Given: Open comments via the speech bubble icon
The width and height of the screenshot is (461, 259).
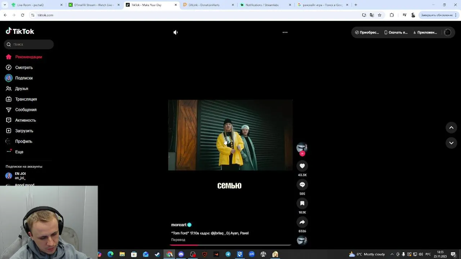Looking at the screenshot, I should point(302,185).
